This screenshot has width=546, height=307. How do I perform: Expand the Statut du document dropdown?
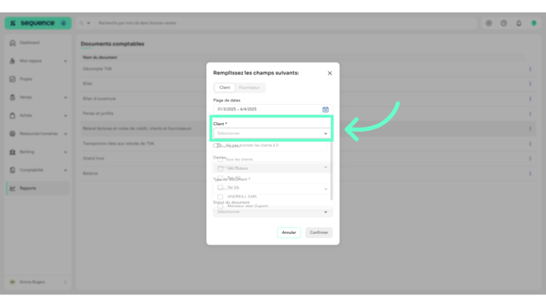click(x=273, y=212)
